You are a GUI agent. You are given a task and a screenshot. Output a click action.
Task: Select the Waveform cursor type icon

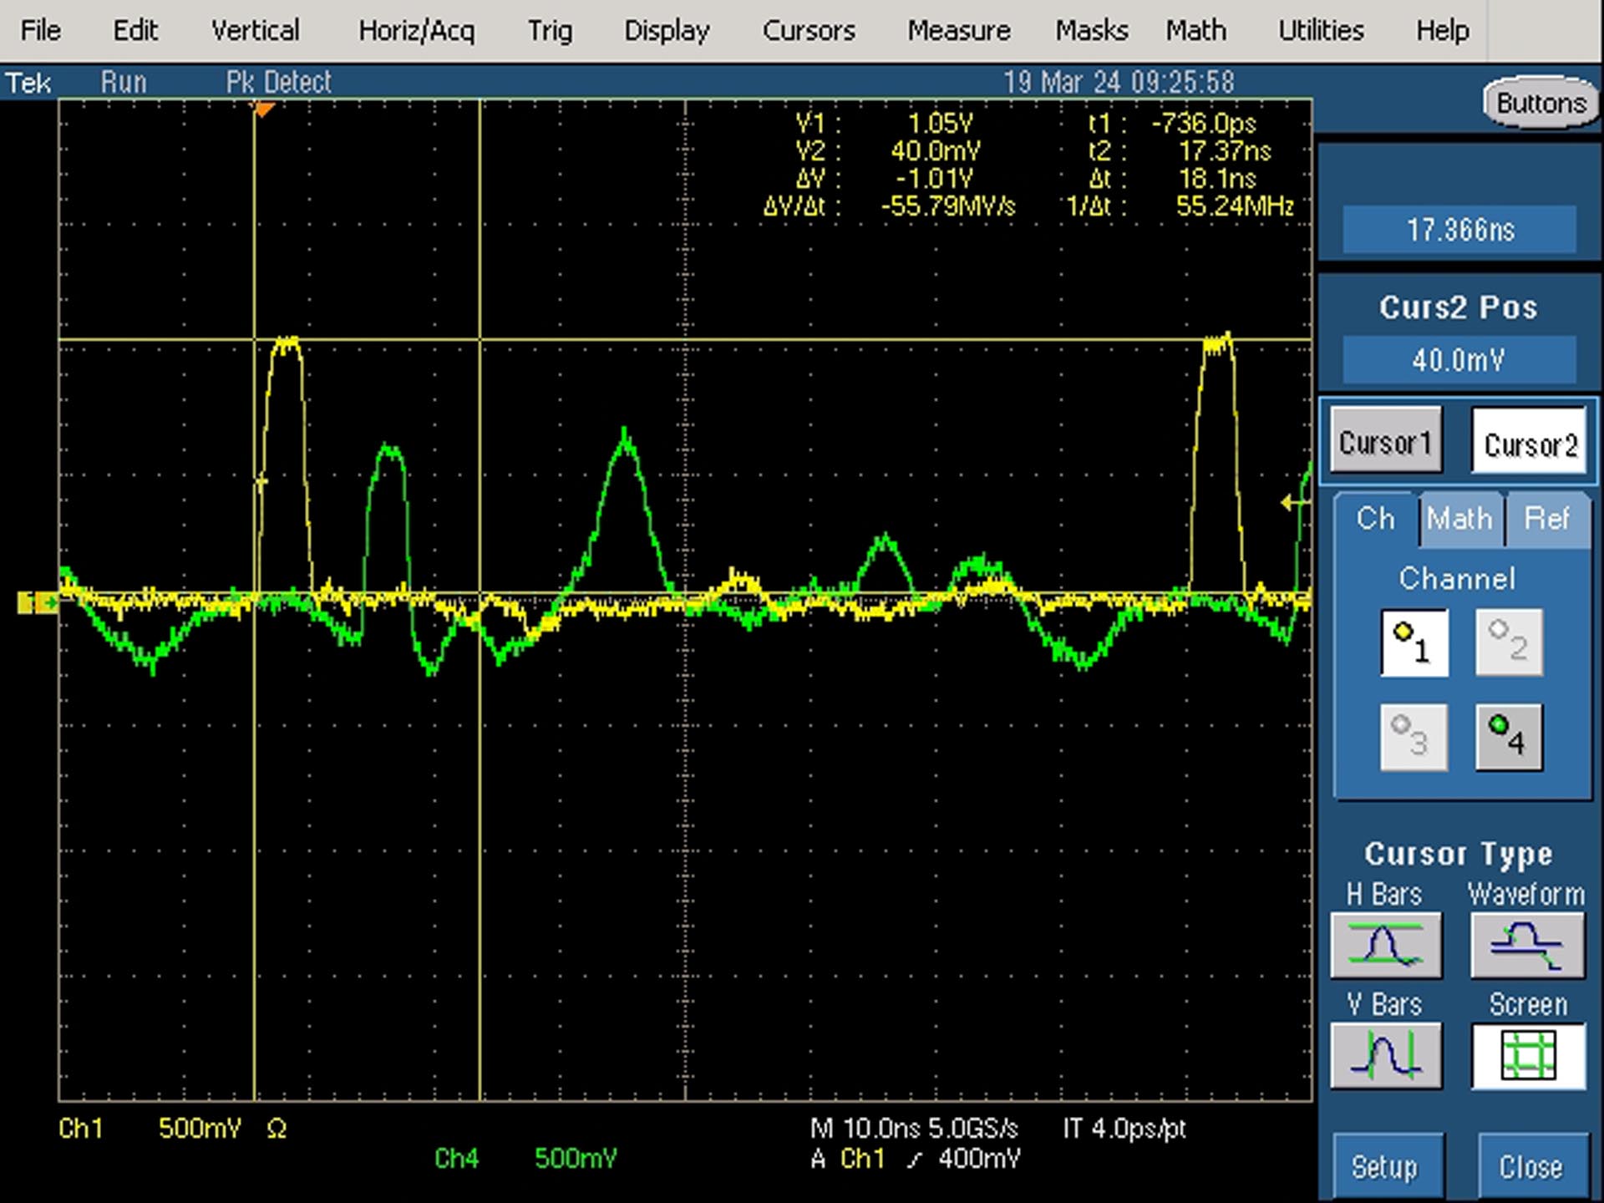1527,945
